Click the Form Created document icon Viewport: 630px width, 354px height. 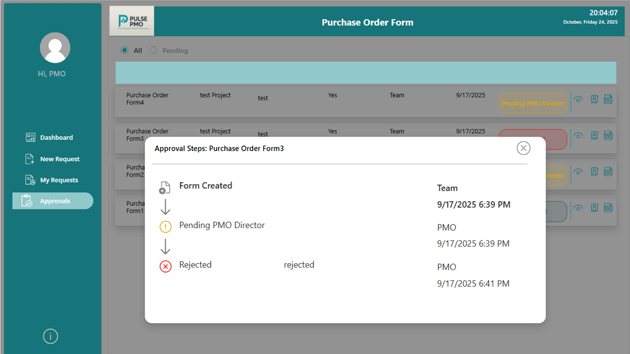[x=165, y=188]
